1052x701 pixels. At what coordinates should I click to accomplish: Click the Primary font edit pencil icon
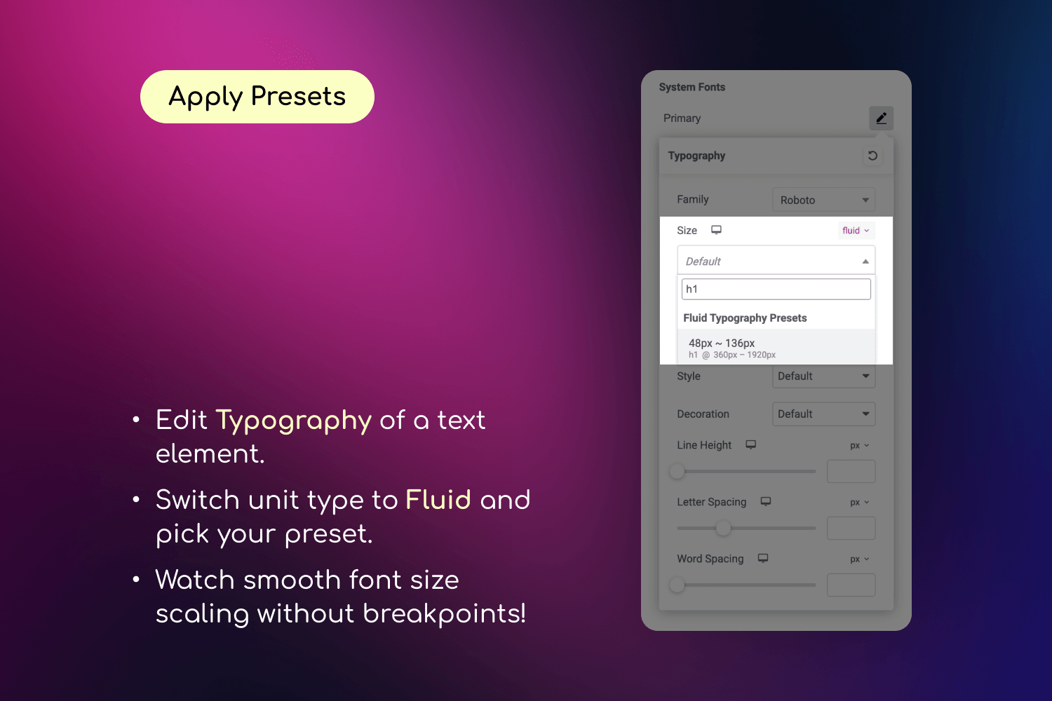pyautogui.click(x=881, y=118)
